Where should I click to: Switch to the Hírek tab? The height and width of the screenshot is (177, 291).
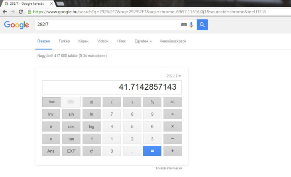121,41
